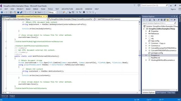Collapse the summary comment outlining box
Image resolution: width=181 pixels, height=101 pixels.
tap(6, 48)
